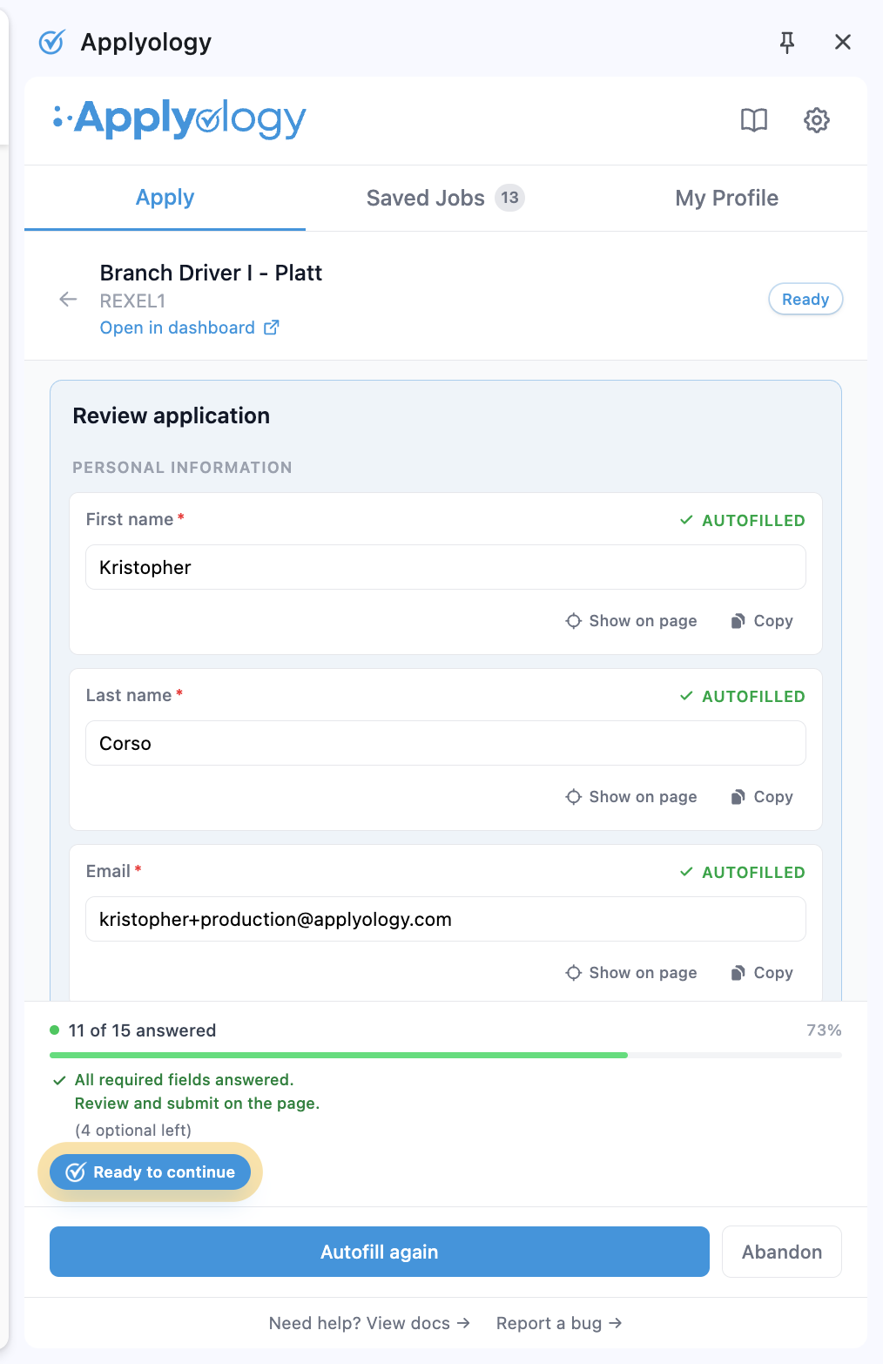Switch to the Apply tab
The image size is (883, 1364).
click(x=165, y=198)
